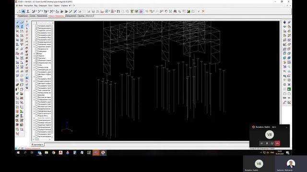Enable the Модуль Юнга checkbox
307x172 pixels.
tap(36, 116)
